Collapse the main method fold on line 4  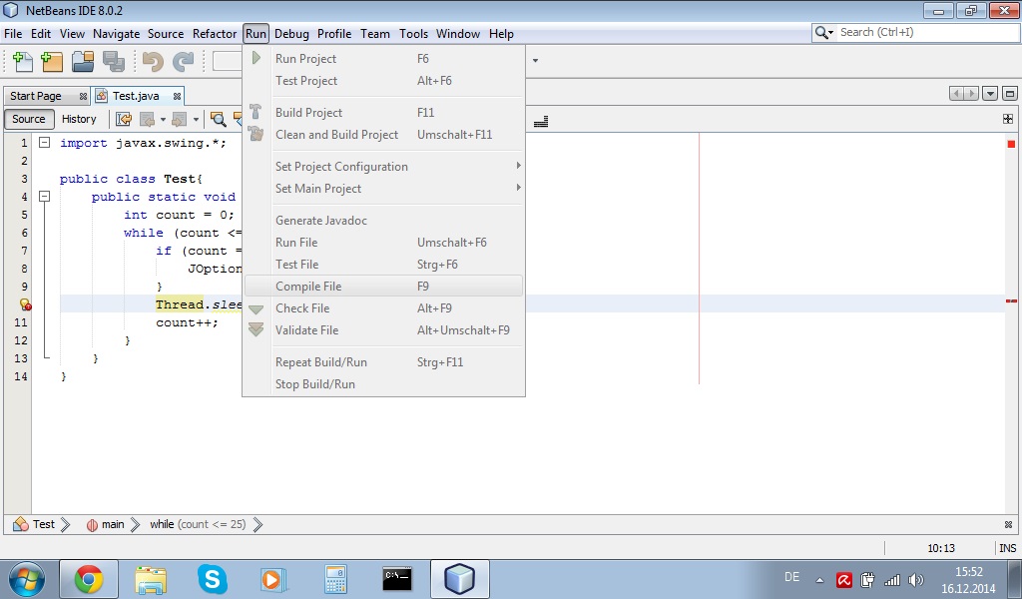pyautogui.click(x=44, y=196)
